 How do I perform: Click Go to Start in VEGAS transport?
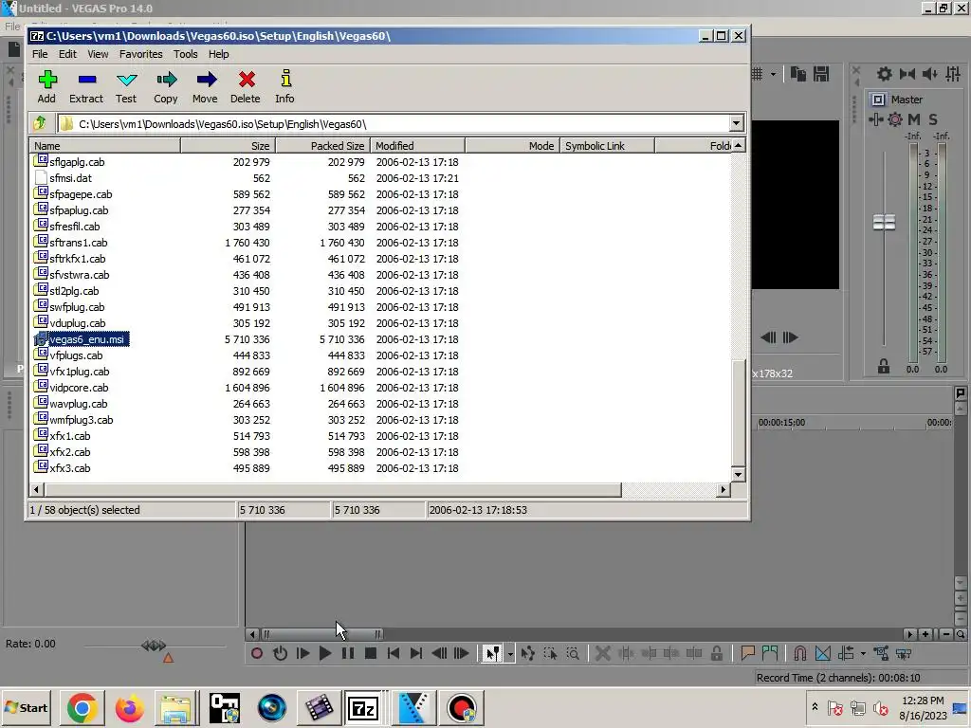(394, 653)
